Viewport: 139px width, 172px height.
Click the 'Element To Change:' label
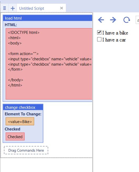(23, 114)
